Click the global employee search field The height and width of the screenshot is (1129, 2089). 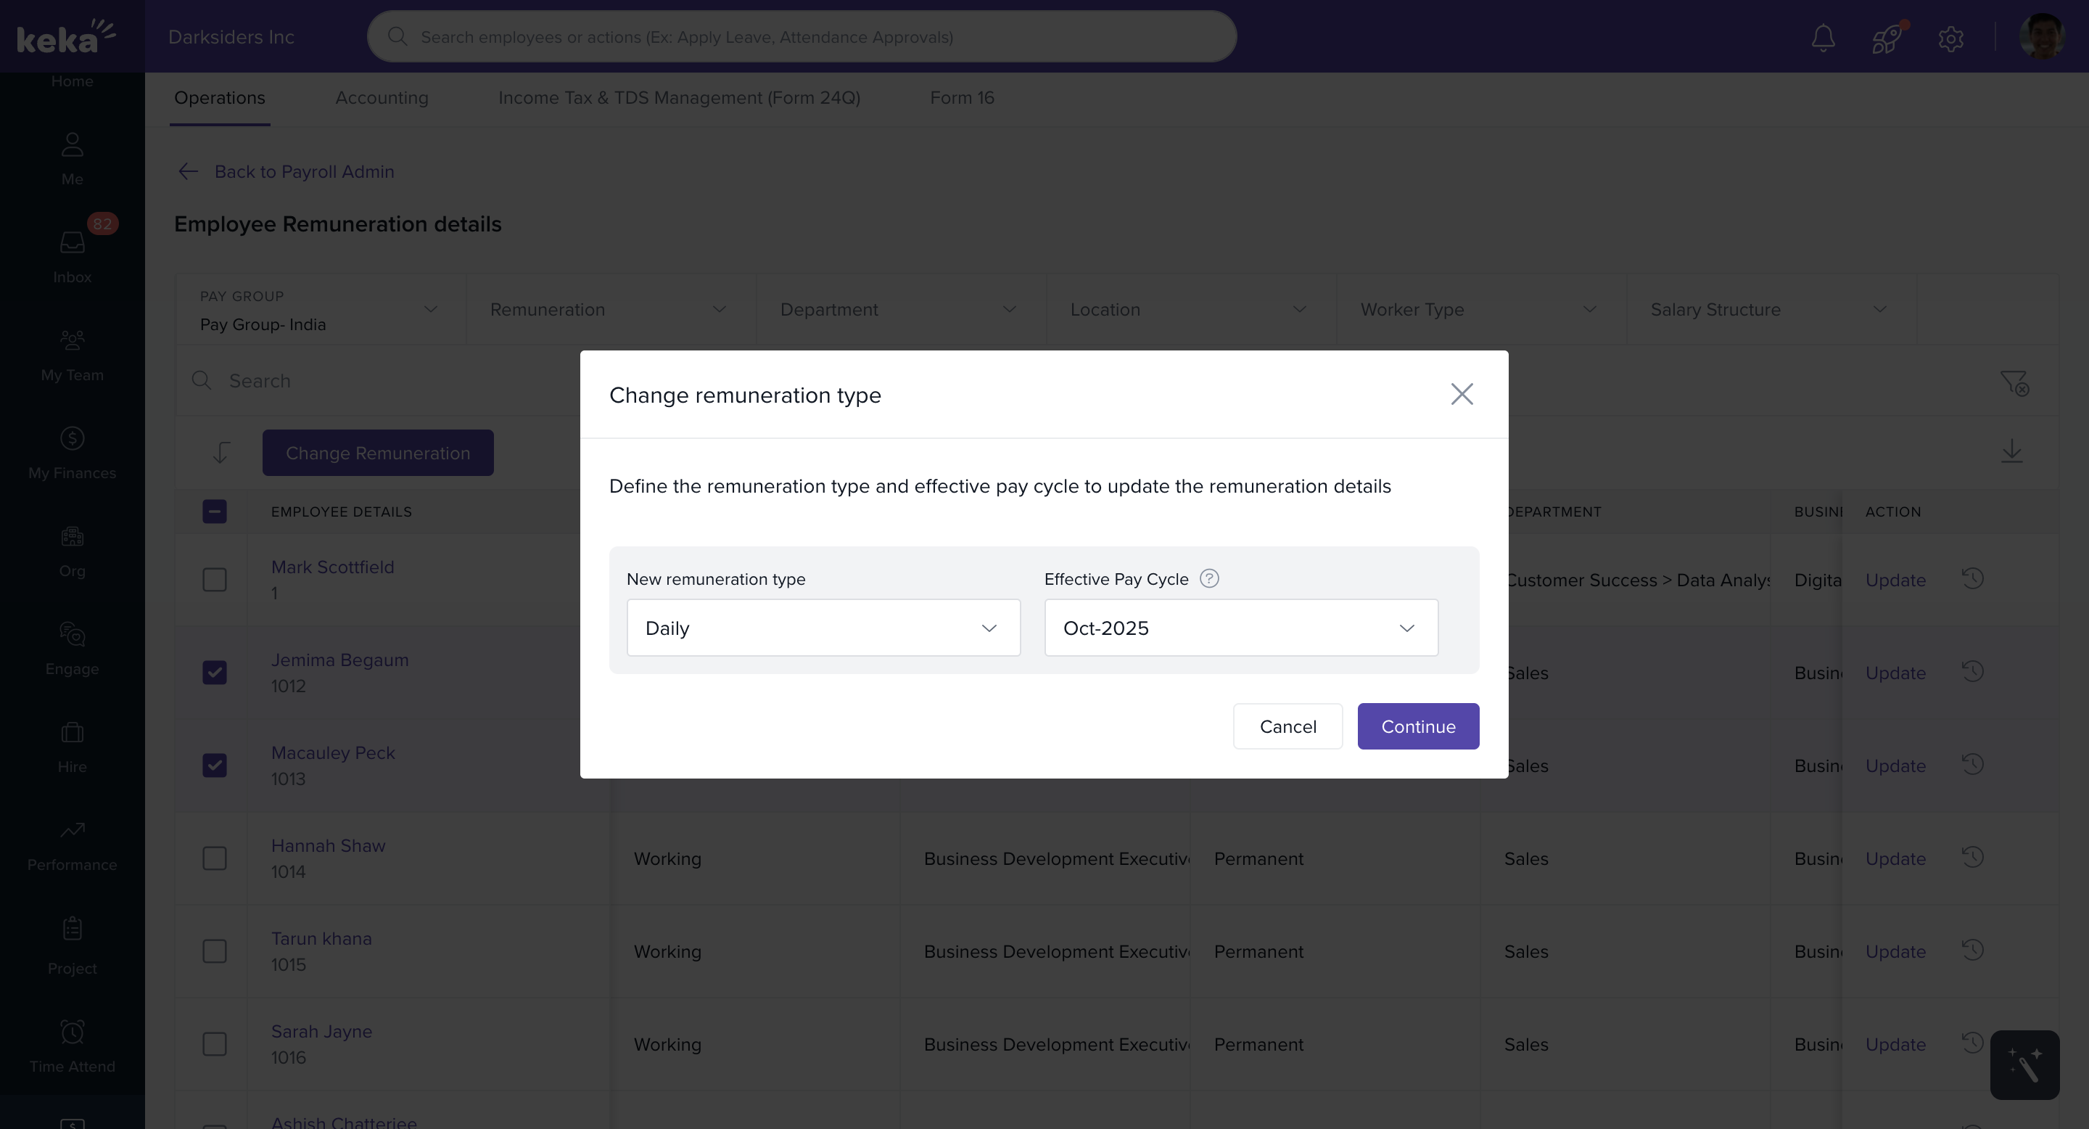[x=802, y=37]
